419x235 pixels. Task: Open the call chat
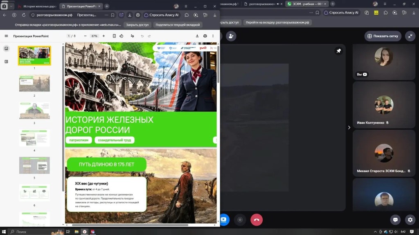coord(395,220)
